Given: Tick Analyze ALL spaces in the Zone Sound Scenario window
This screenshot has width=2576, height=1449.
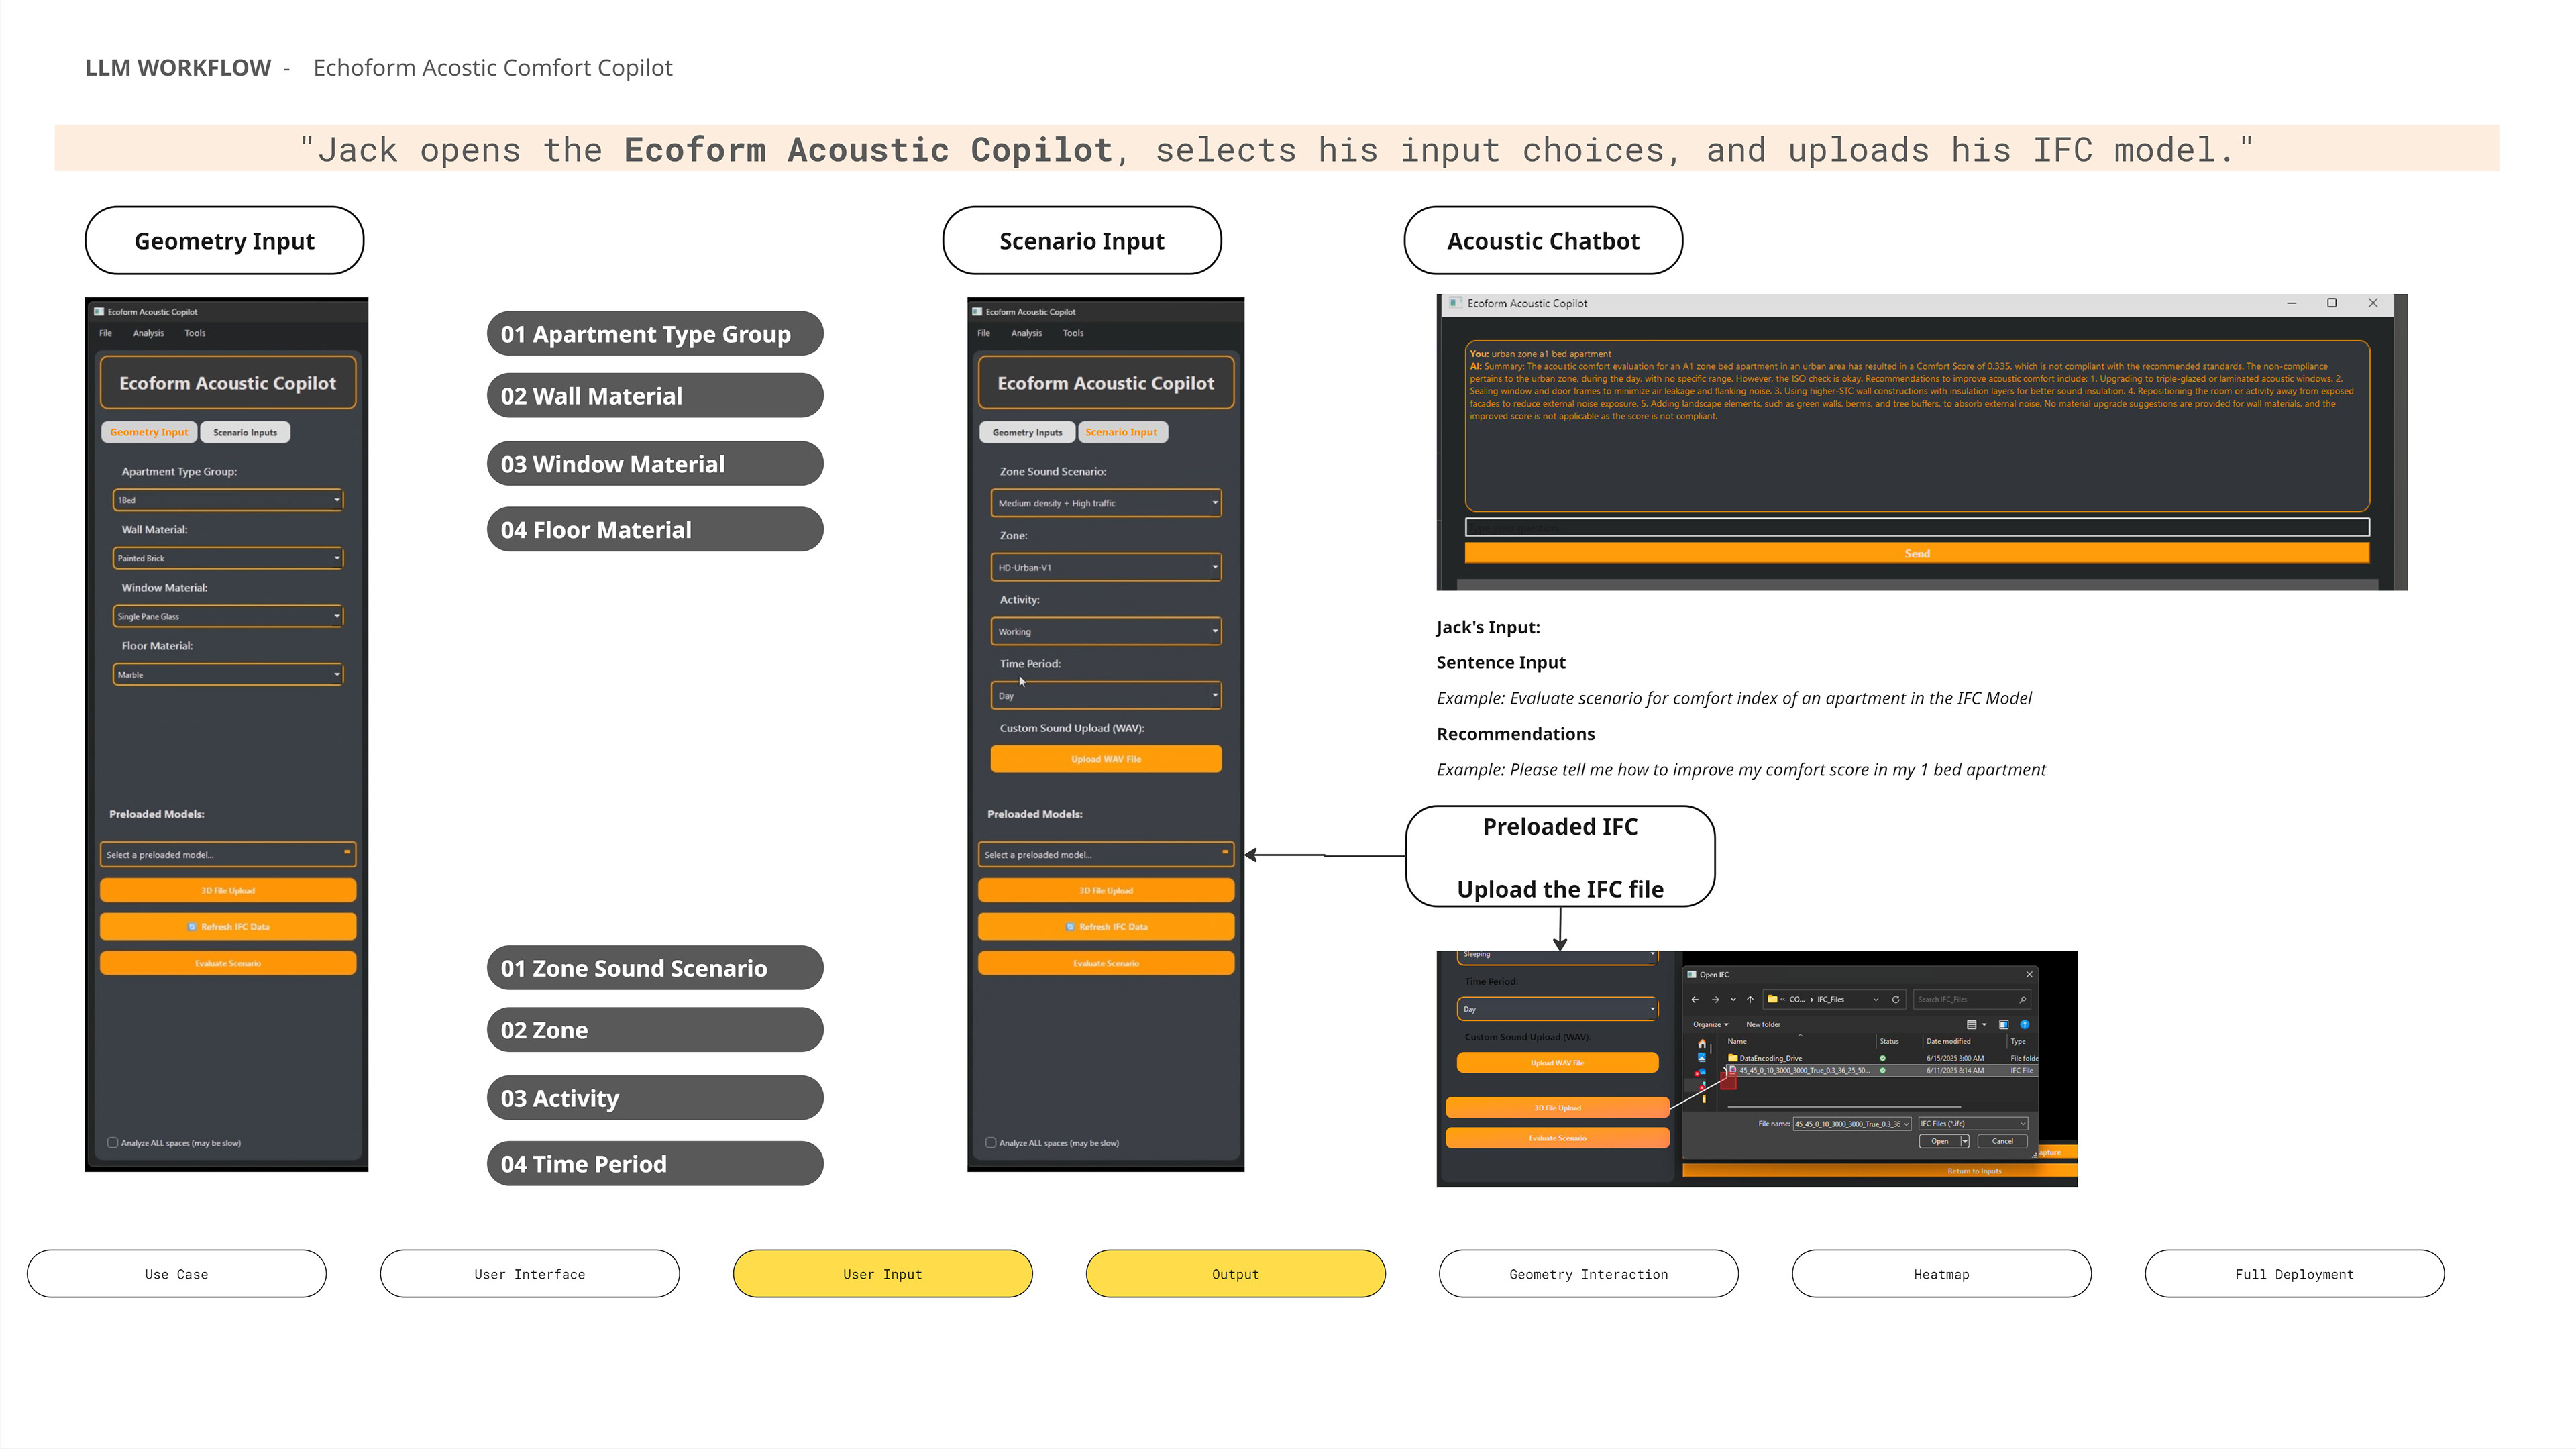Looking at the screenshot, I should pos(991,1143).
